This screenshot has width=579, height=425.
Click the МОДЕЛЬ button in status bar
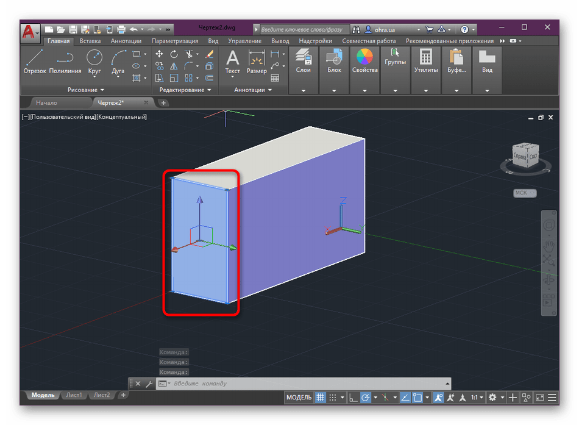tap(299, 398)
